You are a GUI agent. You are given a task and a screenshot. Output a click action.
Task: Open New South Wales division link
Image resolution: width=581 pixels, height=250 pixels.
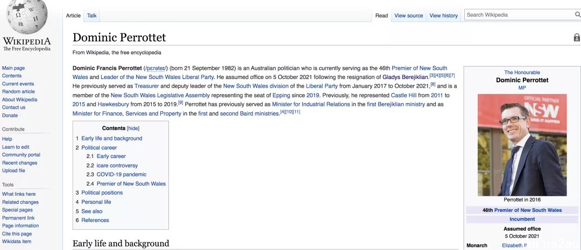point(256,86)
